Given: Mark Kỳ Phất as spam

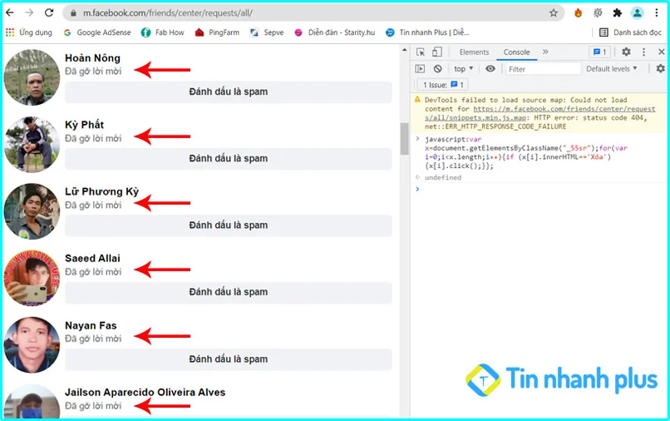Looking at the screenshot, I should [228, 158].
